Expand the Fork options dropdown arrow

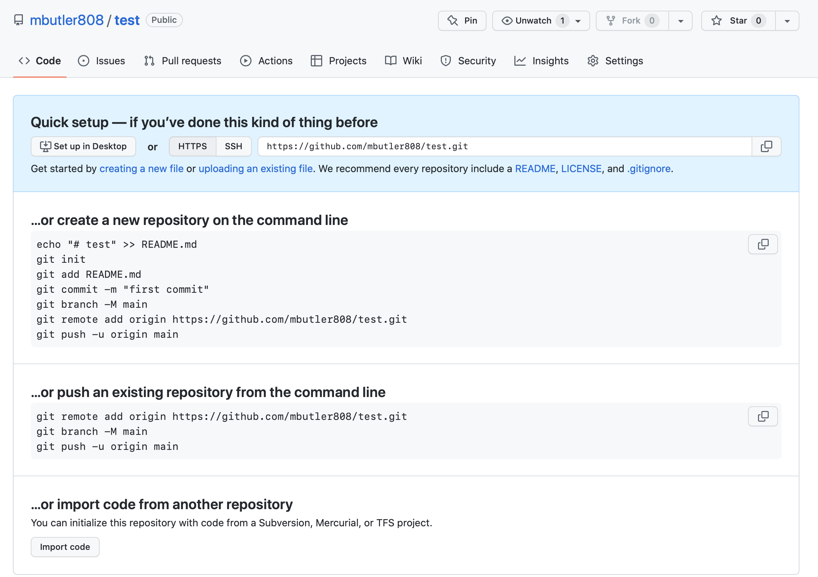[x=681, y=21]
